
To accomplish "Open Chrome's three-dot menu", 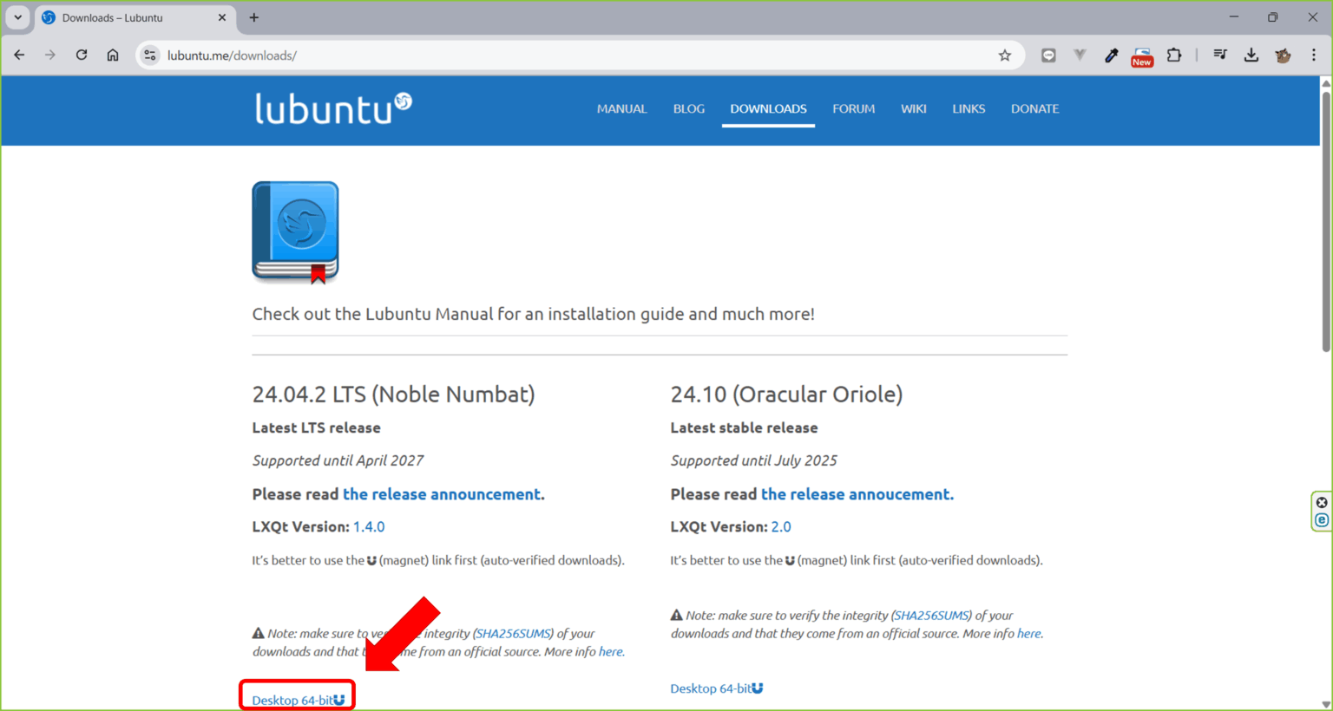I will click(1314, 54).
